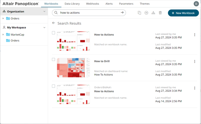
Task: Switch to the Data Library tab
Action: tap(72, 4)
